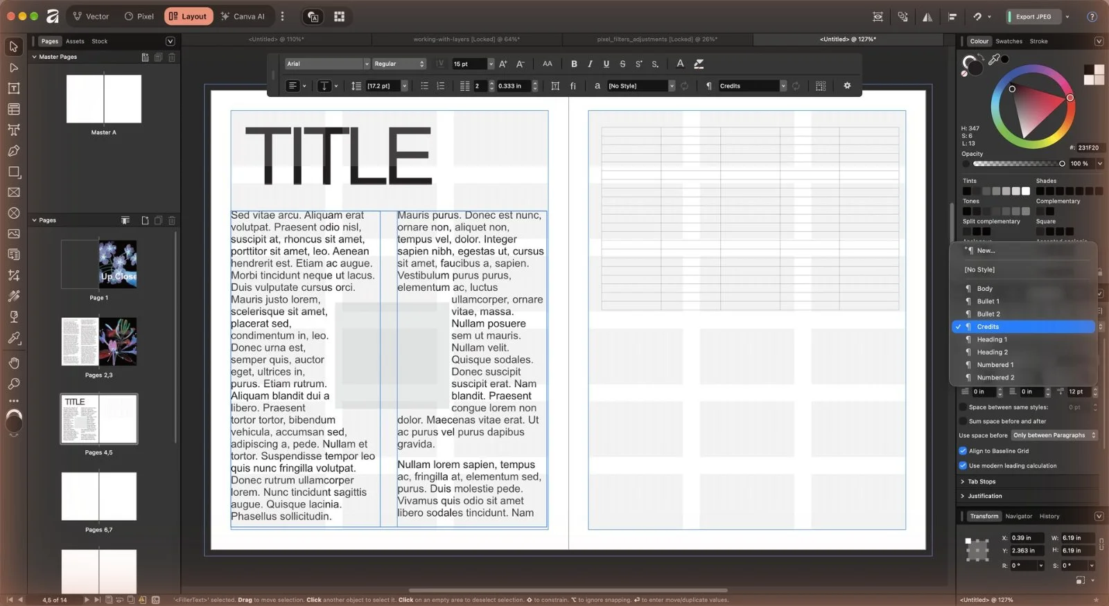Switch to the Swatches tab
The image size is (1109, 606).
(x=1008, y=42)
